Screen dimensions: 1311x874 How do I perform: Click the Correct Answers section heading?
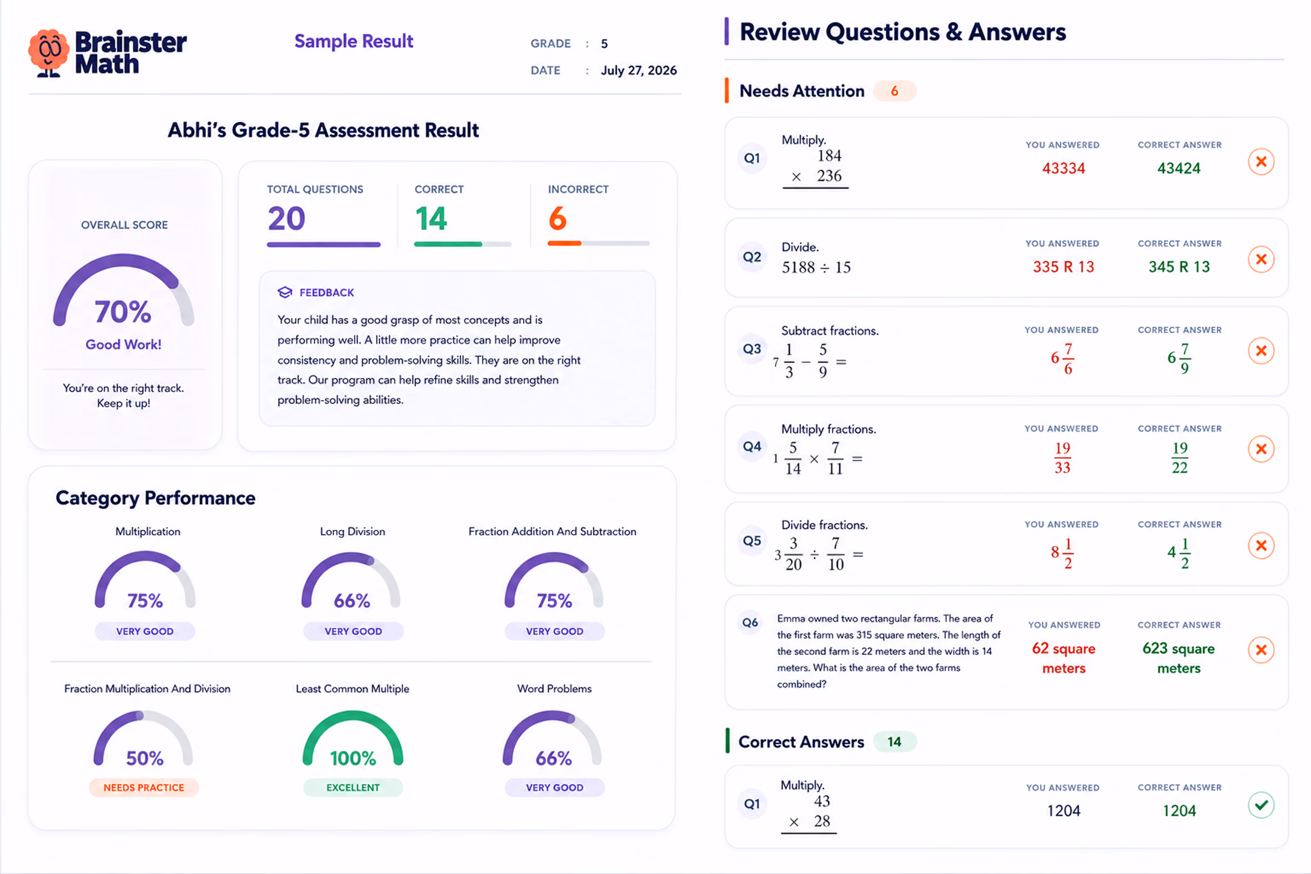point(801,742)
